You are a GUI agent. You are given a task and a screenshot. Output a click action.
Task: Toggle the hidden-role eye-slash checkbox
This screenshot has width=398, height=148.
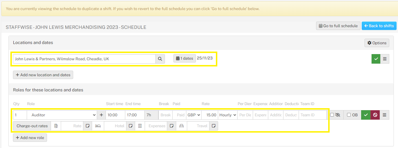tap(332, 115)
